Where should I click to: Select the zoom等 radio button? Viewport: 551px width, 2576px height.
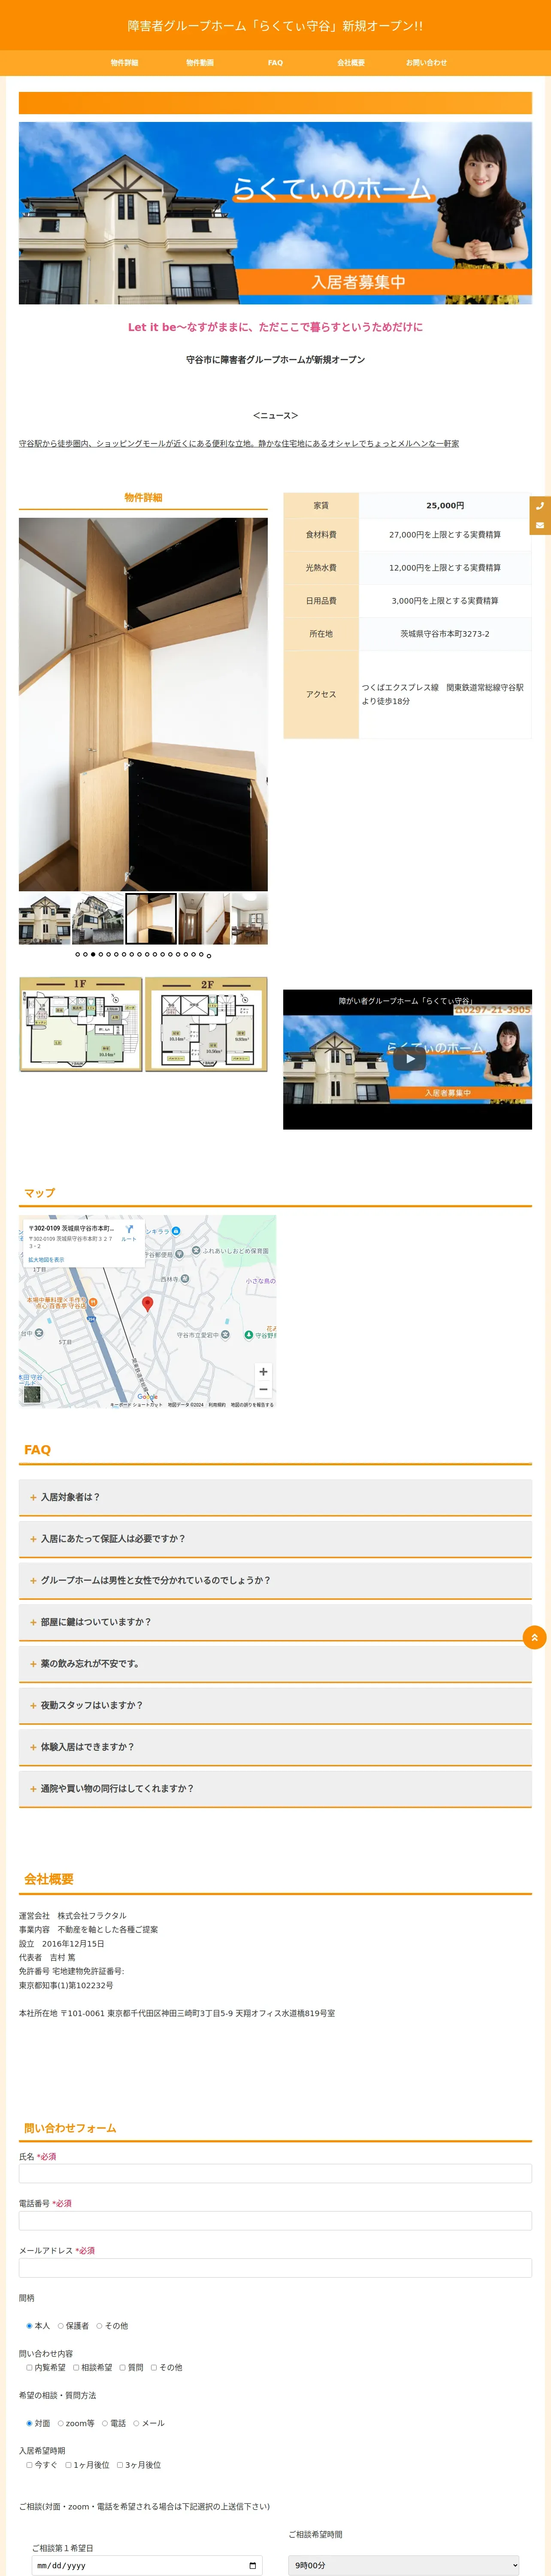(61, 2423)
